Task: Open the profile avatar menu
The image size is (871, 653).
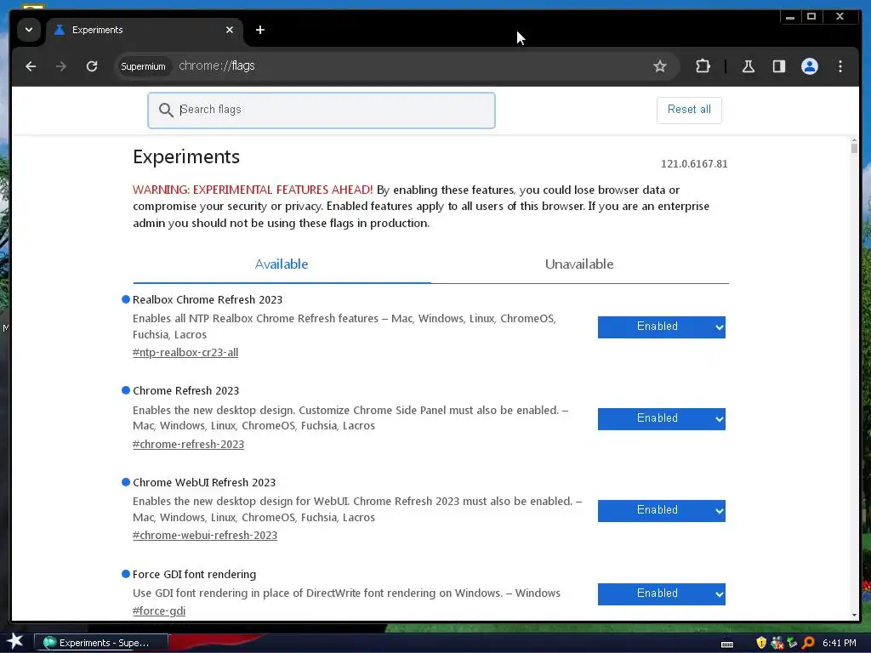Action: (x=810, y=66)
